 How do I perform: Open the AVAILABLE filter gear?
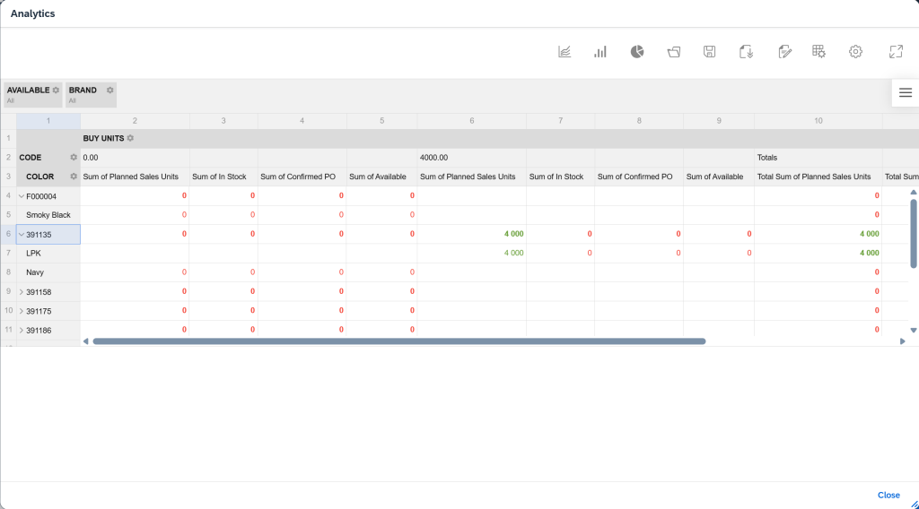56,91
